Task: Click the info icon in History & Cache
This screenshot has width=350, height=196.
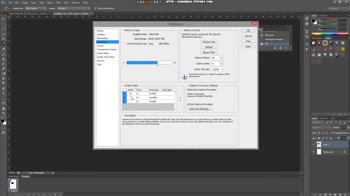Action: [184, 77]
